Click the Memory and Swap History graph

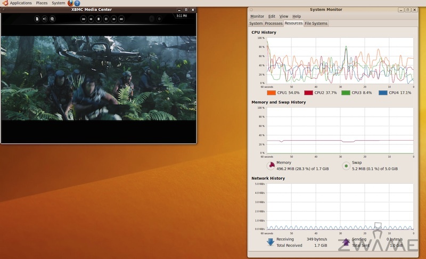coord(340,131)
